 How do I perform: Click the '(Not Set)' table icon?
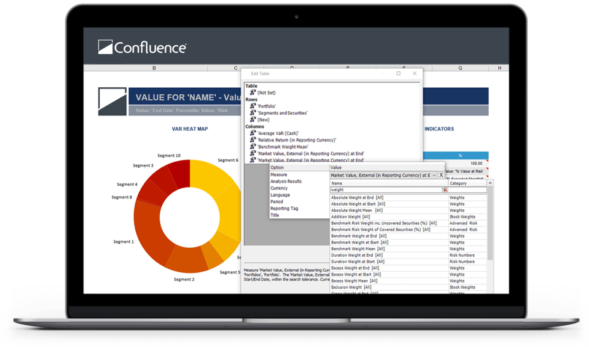252,93
